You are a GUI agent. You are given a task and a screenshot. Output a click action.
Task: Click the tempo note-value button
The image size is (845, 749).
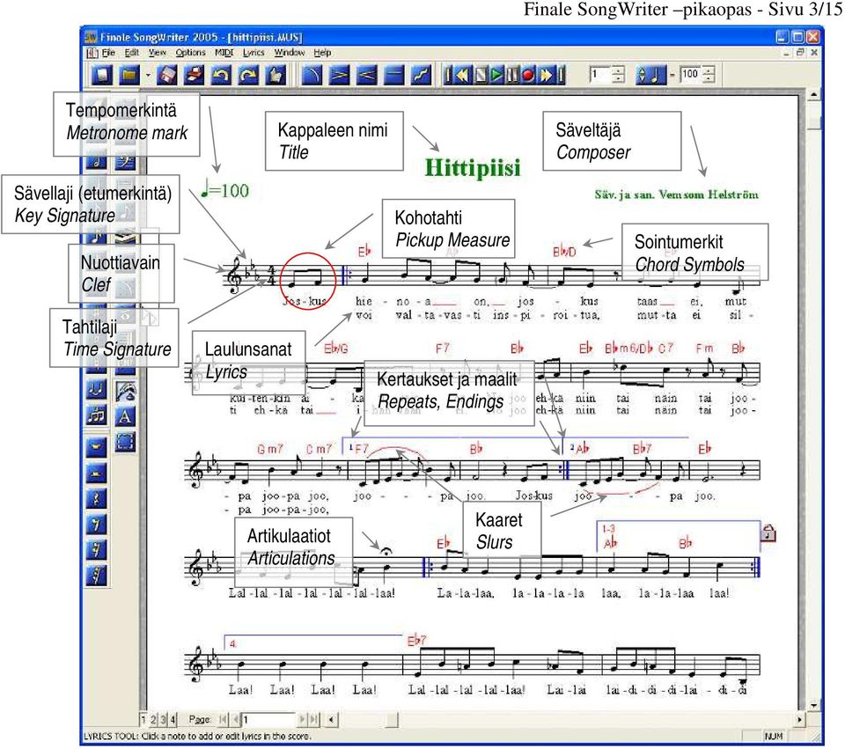651,74
